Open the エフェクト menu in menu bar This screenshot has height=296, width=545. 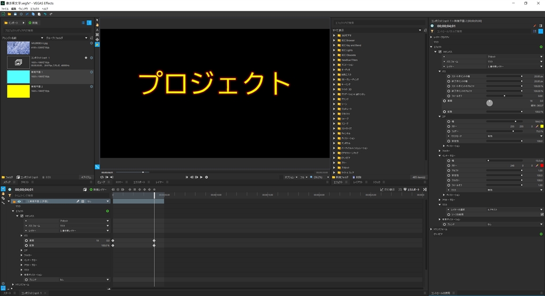pyautogui.click(x=35, y=9)
